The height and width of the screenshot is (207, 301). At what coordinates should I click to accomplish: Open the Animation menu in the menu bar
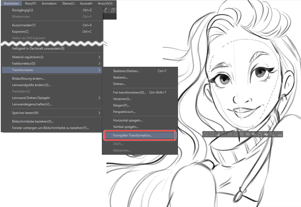click(49, 3)
